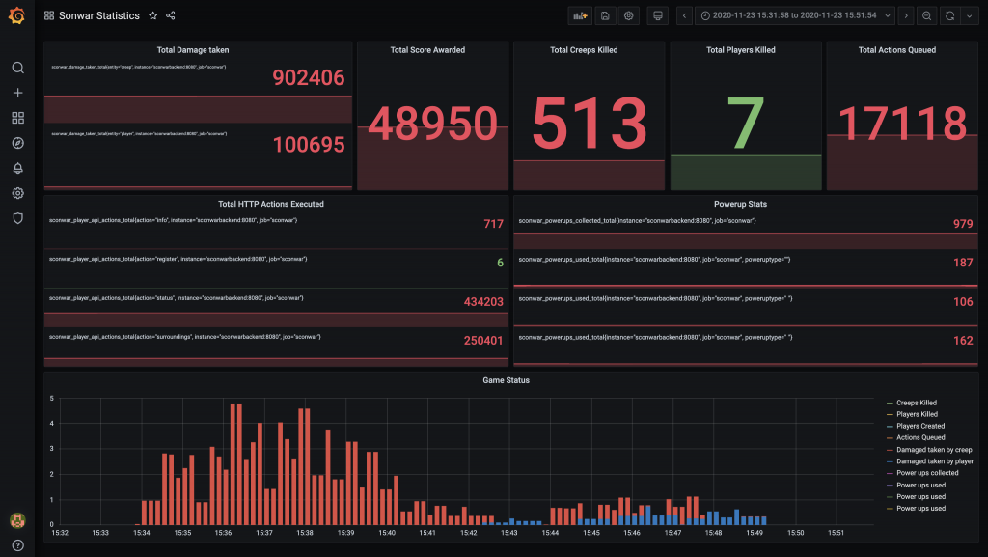Open the Game Status panel title menu
Viewport: 988px width, 557px height.
506,380
